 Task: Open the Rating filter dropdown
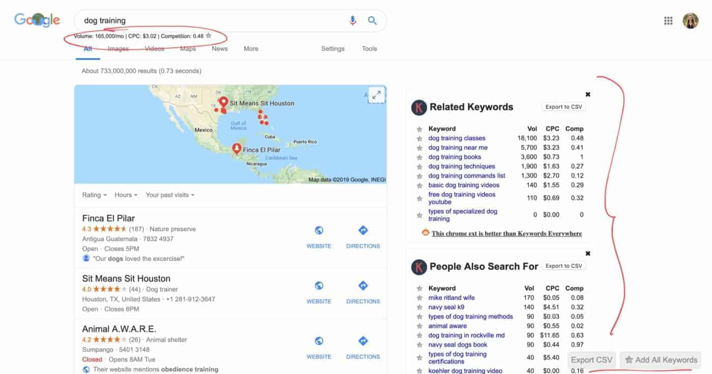[94, 195]
